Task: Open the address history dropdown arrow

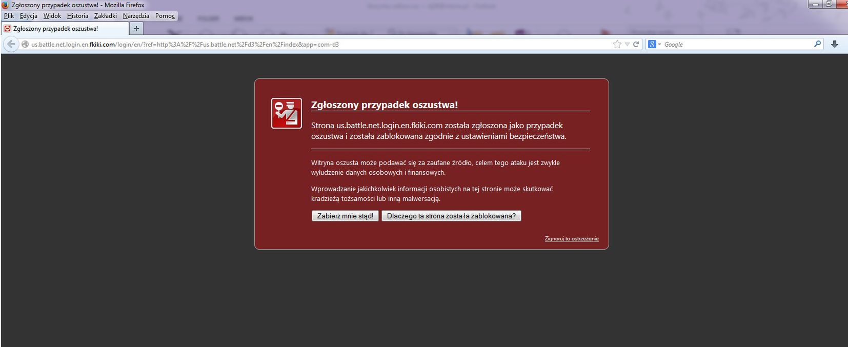Action: [x=627, y=45]
